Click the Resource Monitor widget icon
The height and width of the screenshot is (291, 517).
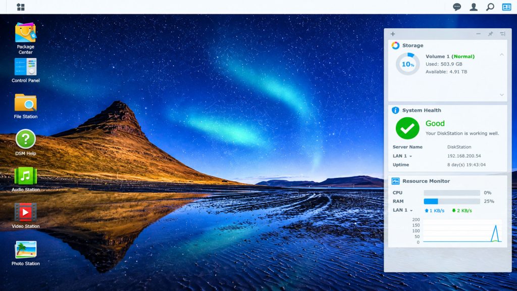click(395, 181)
